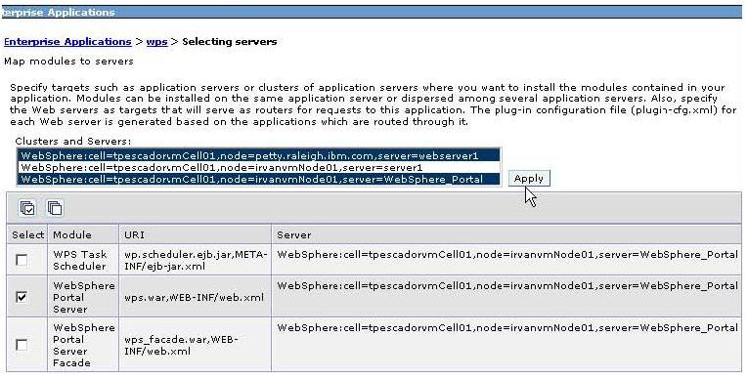Click the Select All modules icon
This screenshot has width=748, height=379.
tap(27, 208)
